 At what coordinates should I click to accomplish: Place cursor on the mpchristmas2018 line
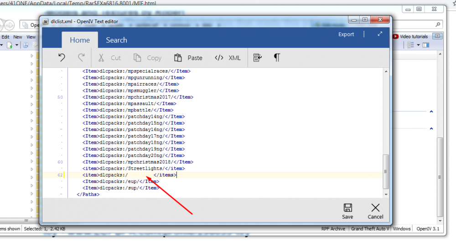[138, 162]
